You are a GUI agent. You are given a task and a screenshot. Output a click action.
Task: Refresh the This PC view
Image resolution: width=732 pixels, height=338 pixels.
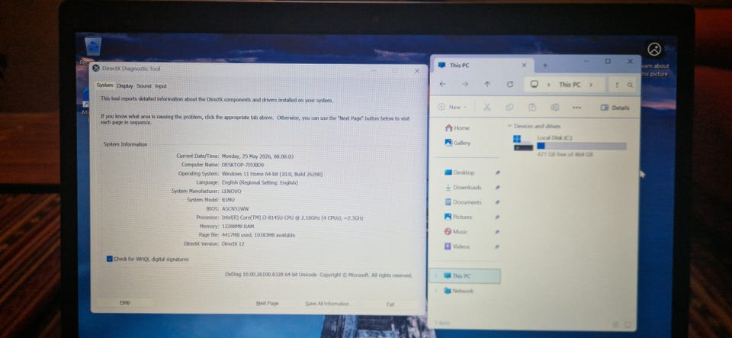coord(510,85)
